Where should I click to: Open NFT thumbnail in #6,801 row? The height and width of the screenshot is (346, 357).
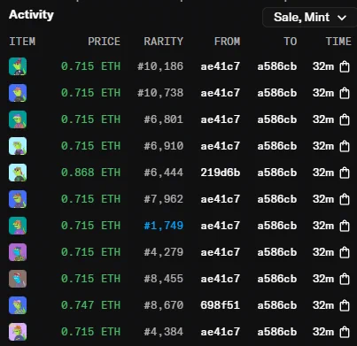(x=18, y=119)
